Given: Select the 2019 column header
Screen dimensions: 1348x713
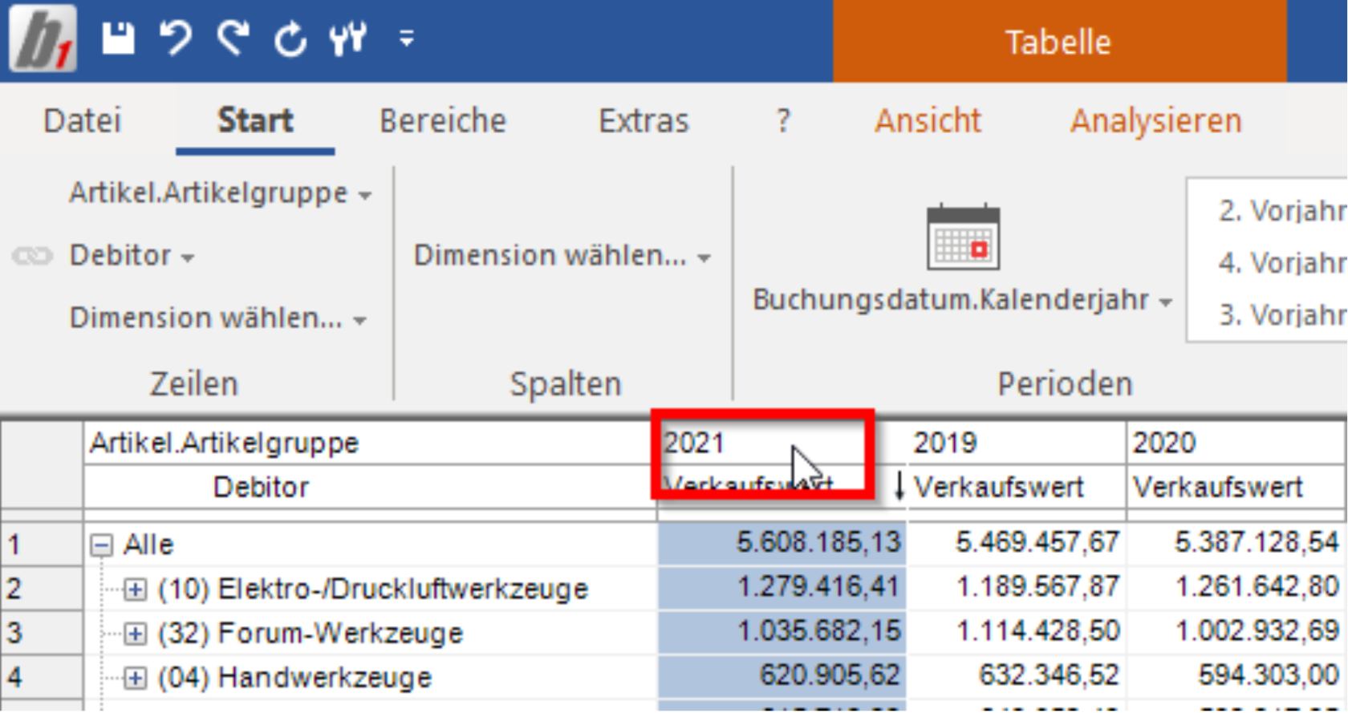Looking at the screenshot, I should point(1017,443).
